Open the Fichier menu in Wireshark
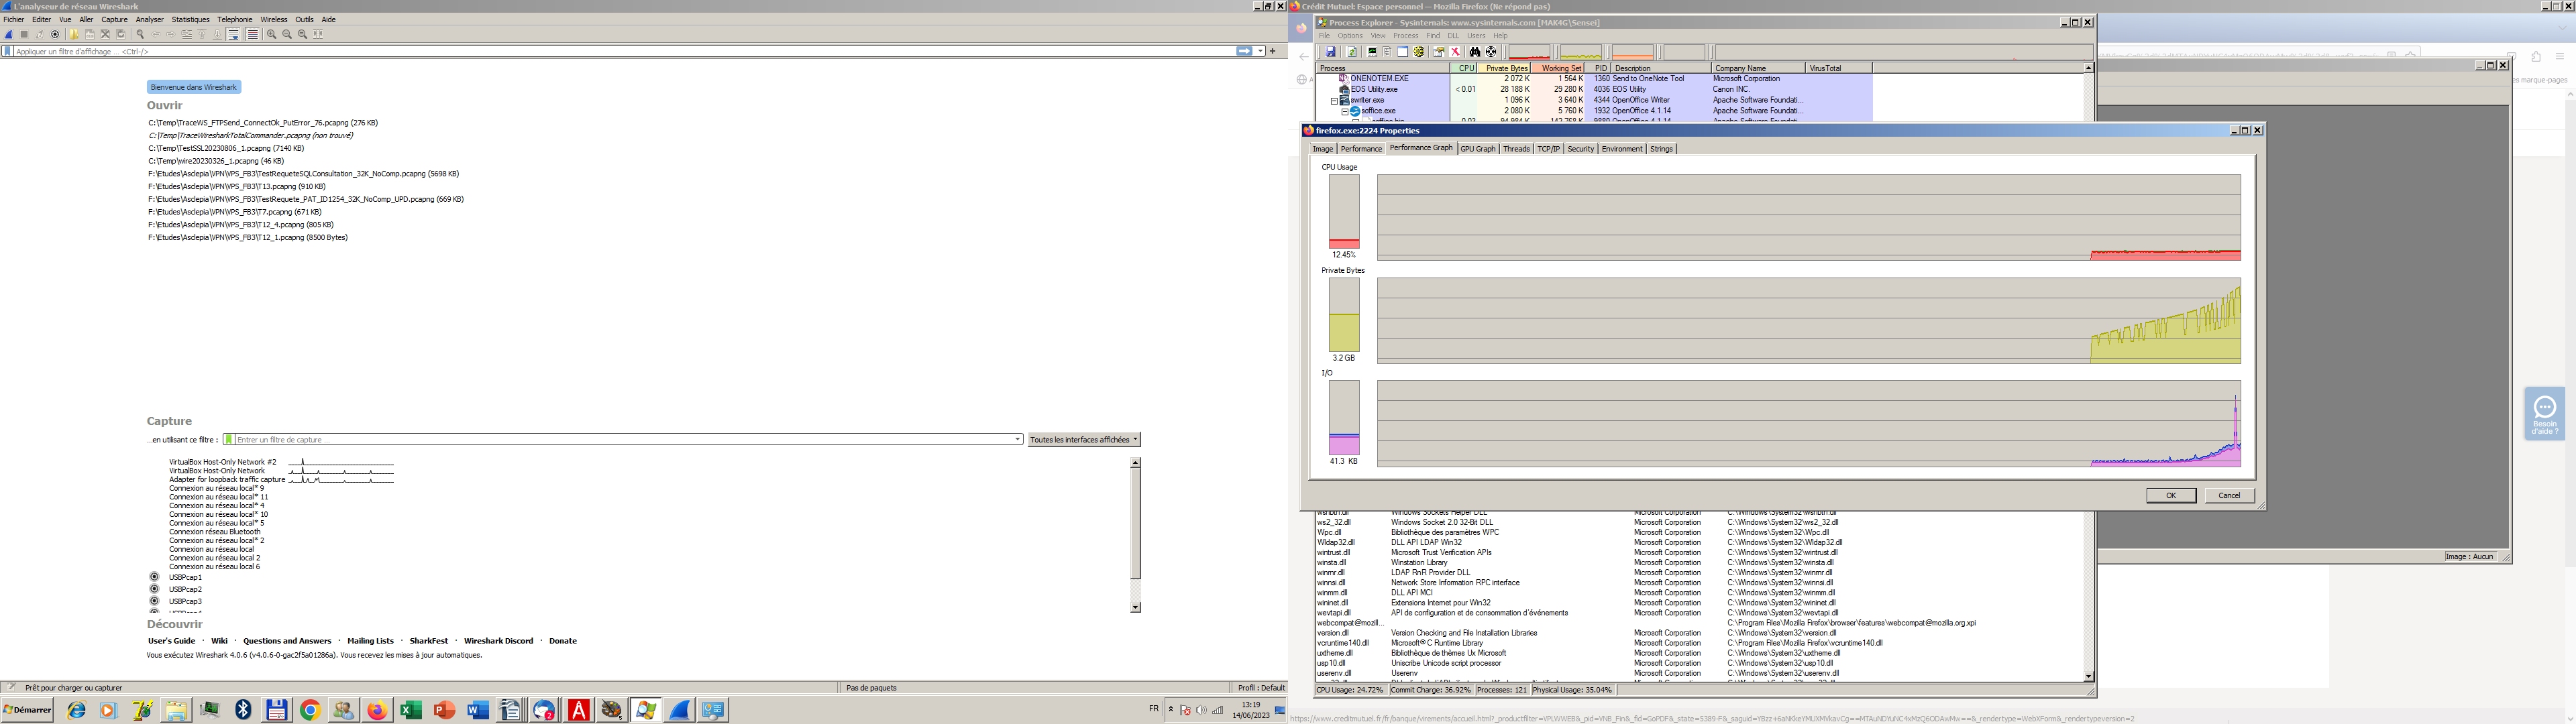Image resolution: width=2576 pixels, height=724 pixels. [14, 19]
